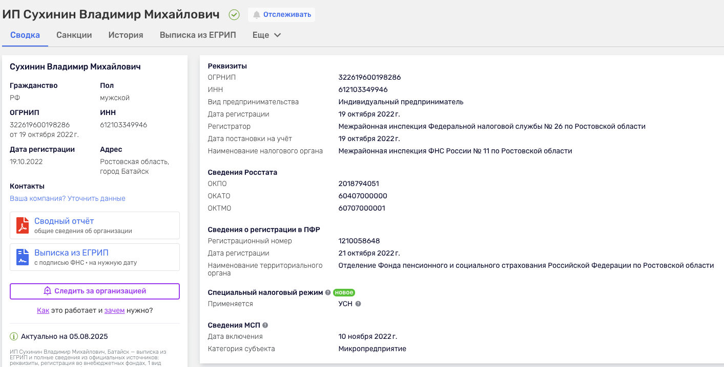
Task: Click the green verification checkmark beside the company name
Action: (x=234, y=14)
